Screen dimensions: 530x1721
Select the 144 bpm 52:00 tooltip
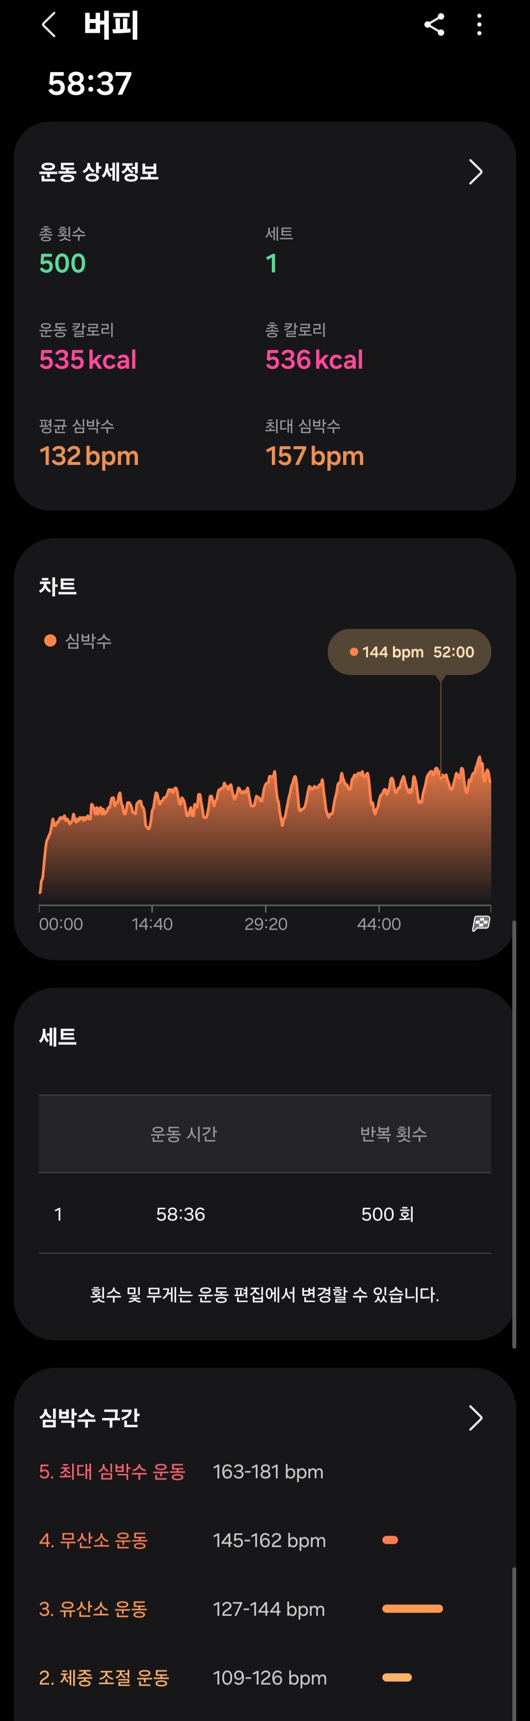click(x=409, y=652)
